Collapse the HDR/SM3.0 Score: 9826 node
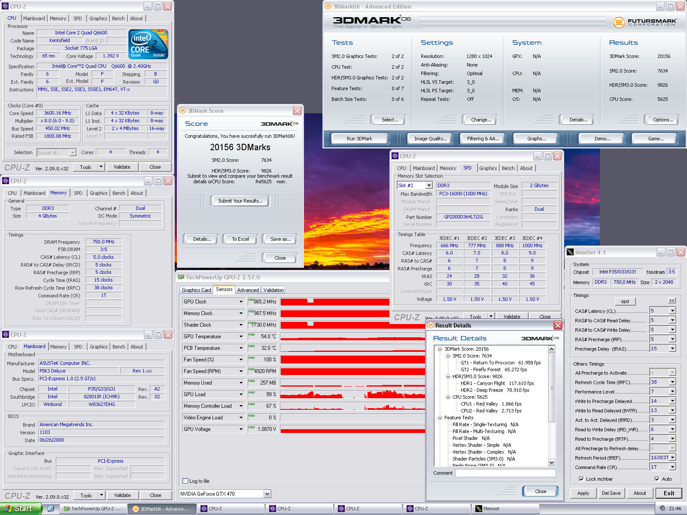 pos(448,376)
